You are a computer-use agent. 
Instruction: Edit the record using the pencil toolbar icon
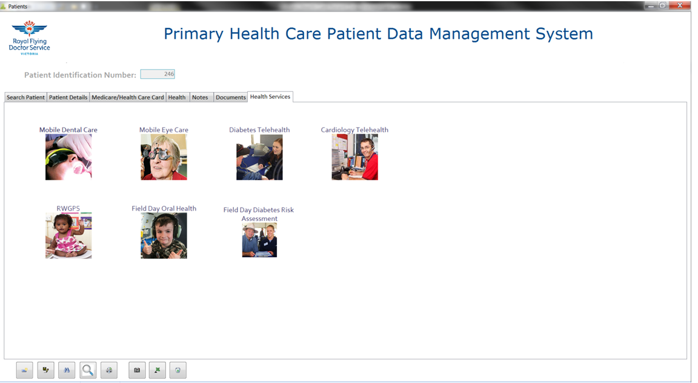45,370
